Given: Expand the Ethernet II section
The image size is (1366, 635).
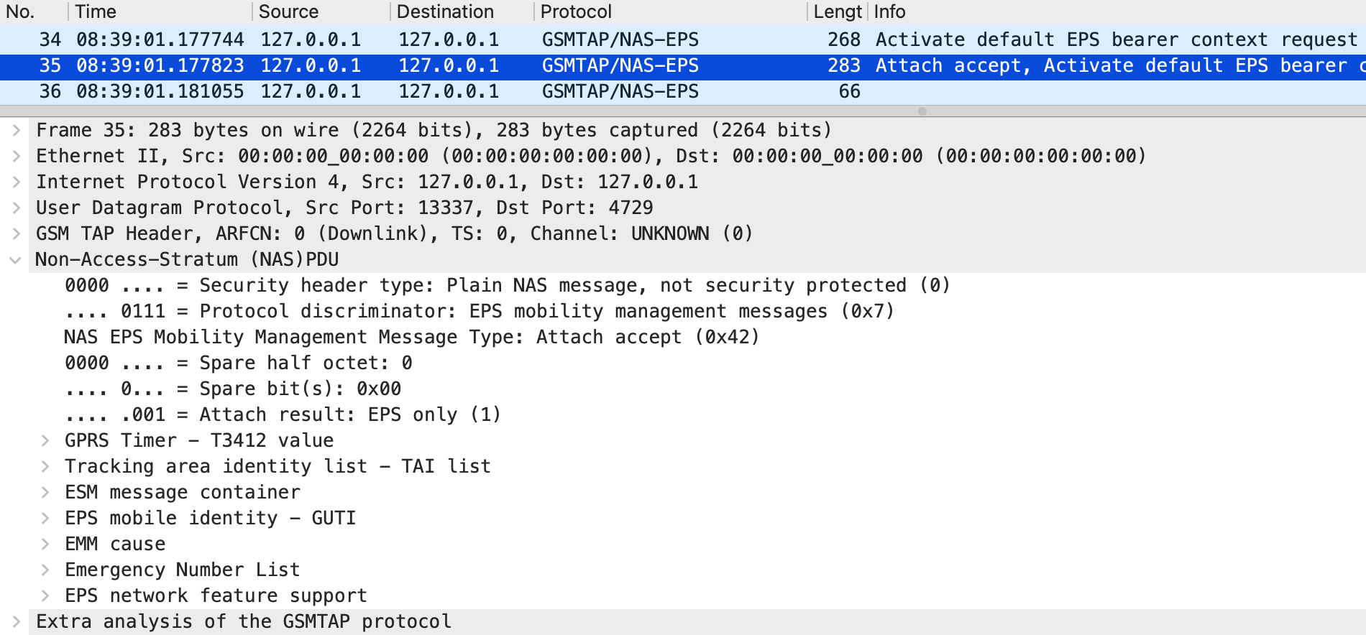Looking at the screenshot, I should (16, 156).
